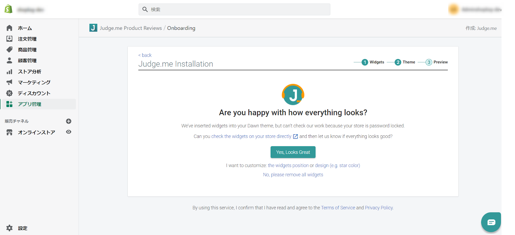Open Privacy Policy link
The width and height of the screenshot is (515, 235).
[x=379, y=208]
